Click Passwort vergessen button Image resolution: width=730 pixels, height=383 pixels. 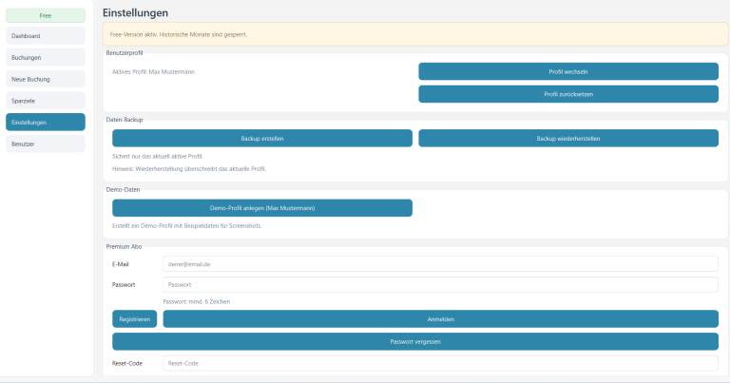click(415, 341)
